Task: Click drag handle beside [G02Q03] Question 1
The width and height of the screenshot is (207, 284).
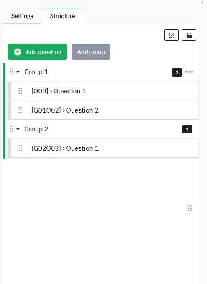Action: 20,148
